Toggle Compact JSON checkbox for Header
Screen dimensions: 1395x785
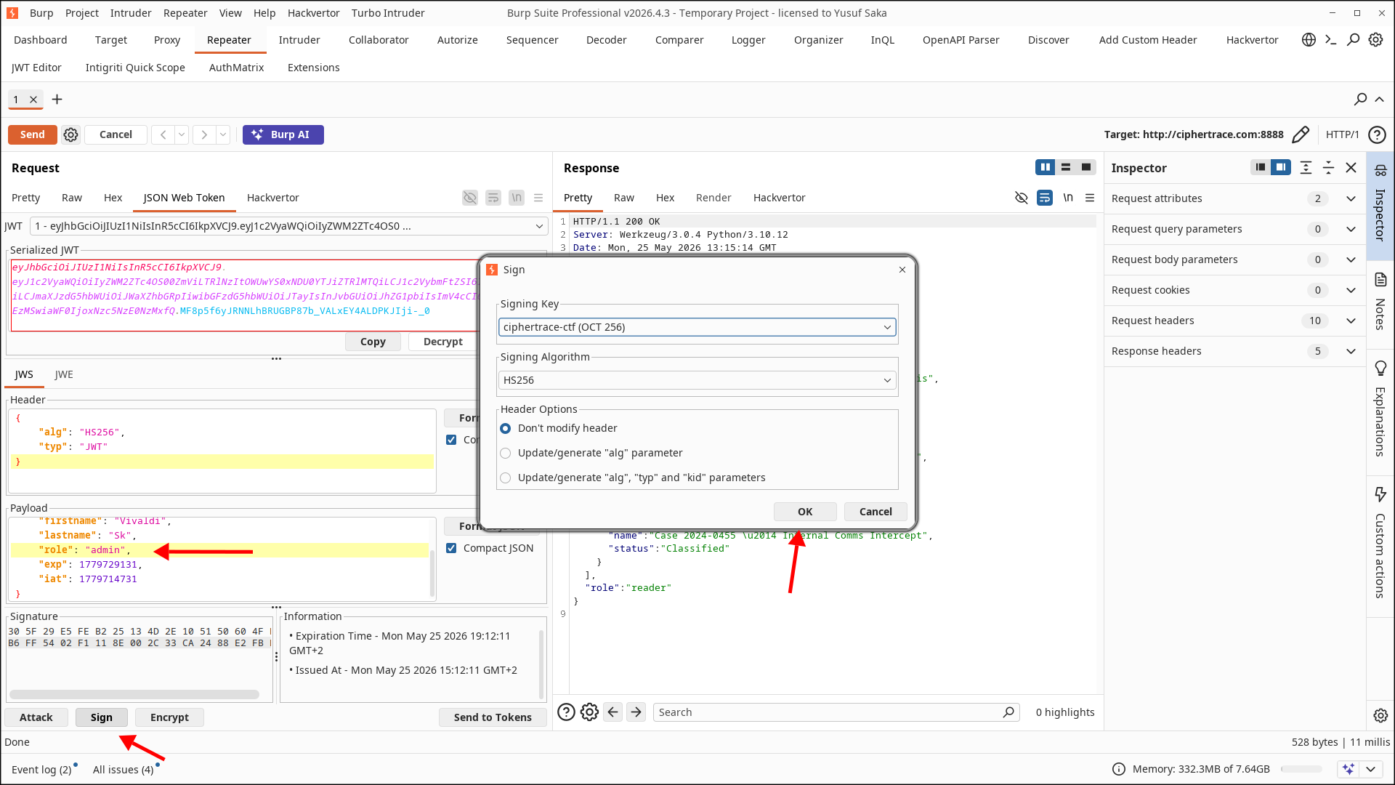[451, 440]
